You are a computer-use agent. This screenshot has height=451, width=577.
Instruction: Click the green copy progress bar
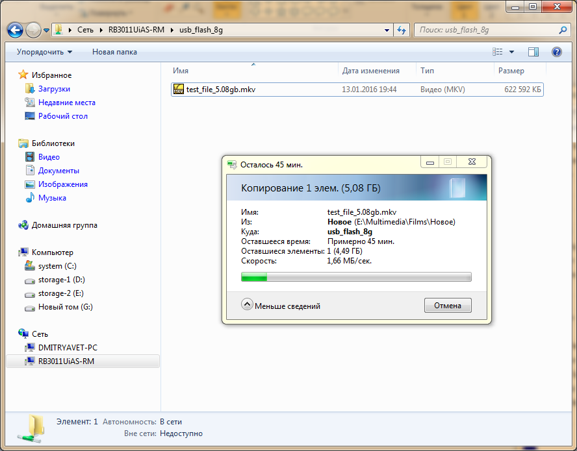click(x=356, y=277)
